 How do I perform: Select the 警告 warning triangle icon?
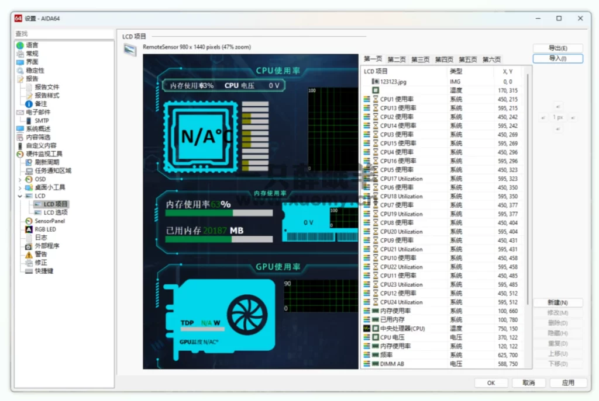[x=29, y=254]
